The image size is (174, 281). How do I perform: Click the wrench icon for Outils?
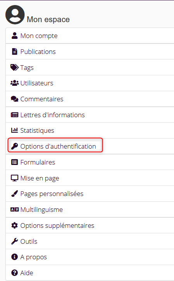[x=14, y=241]
